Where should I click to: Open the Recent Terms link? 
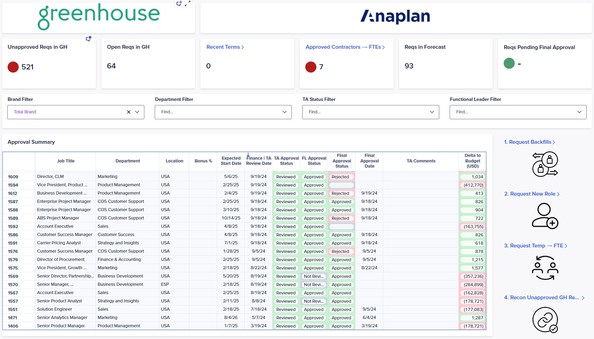(225, 47)
